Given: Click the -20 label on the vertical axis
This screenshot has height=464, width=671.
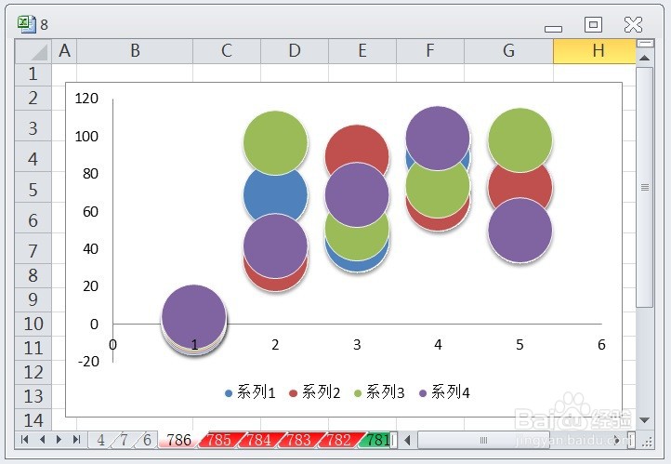Looking at the screenshot, I should [88, 362].
